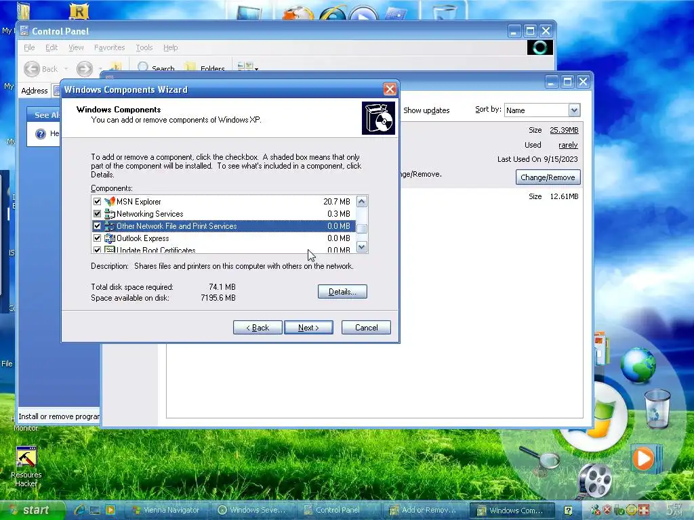The image size is (694, 520).
Task: Click the Help question mark icon in sidebar
Action: click(x=41, y=133)
